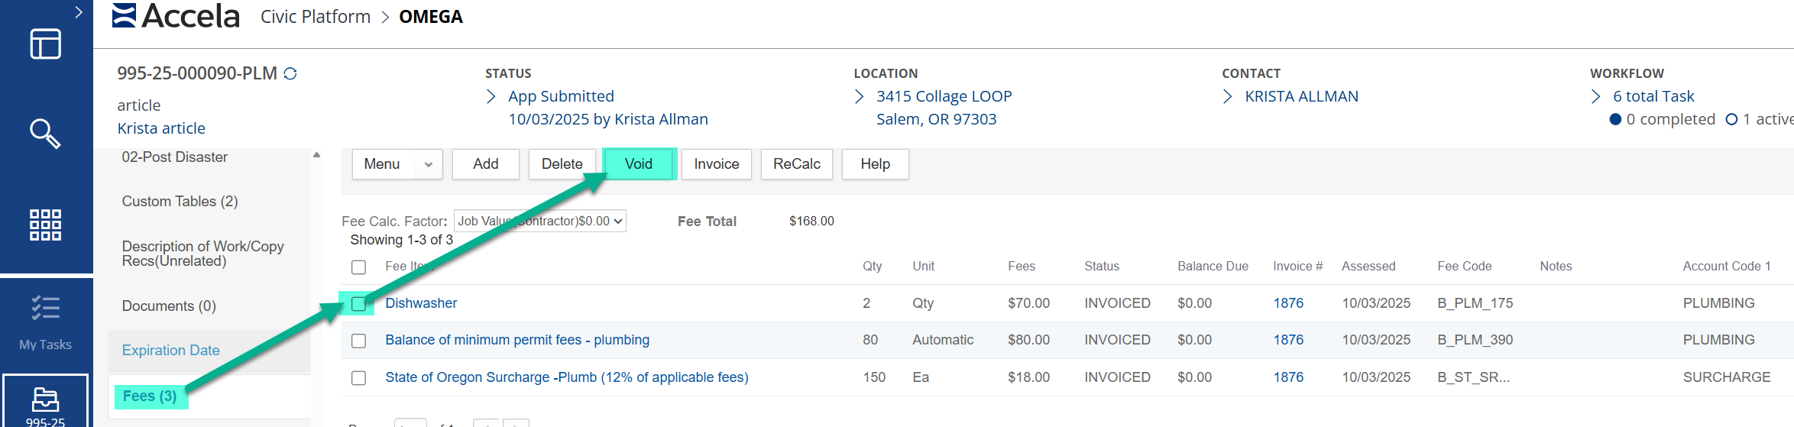Open the dashboard layout icon in sidebar
Viewport: 1794px width, 427px height.
pyautogui.click(x=45, y=44)
